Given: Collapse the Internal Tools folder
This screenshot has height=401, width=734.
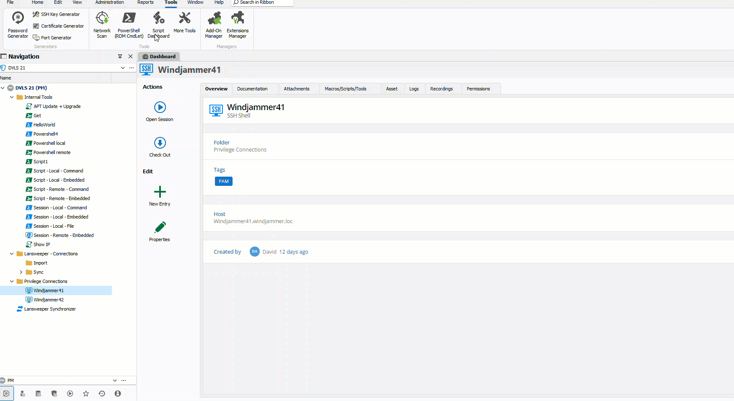Looking at the screenshot, I should click(12, 97).
